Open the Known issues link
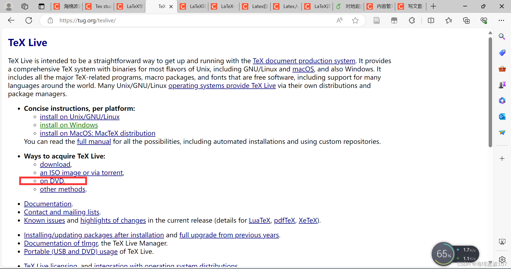 click(44, 220)
